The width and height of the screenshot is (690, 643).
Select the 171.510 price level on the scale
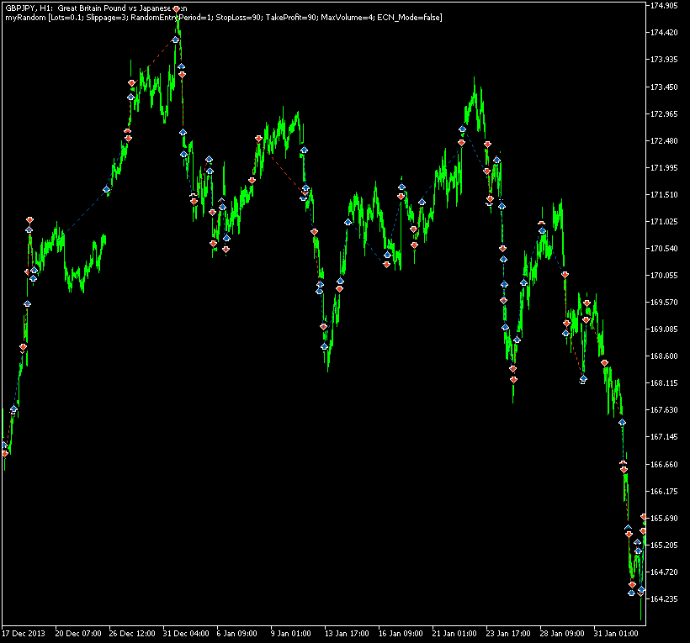[665, 195]
